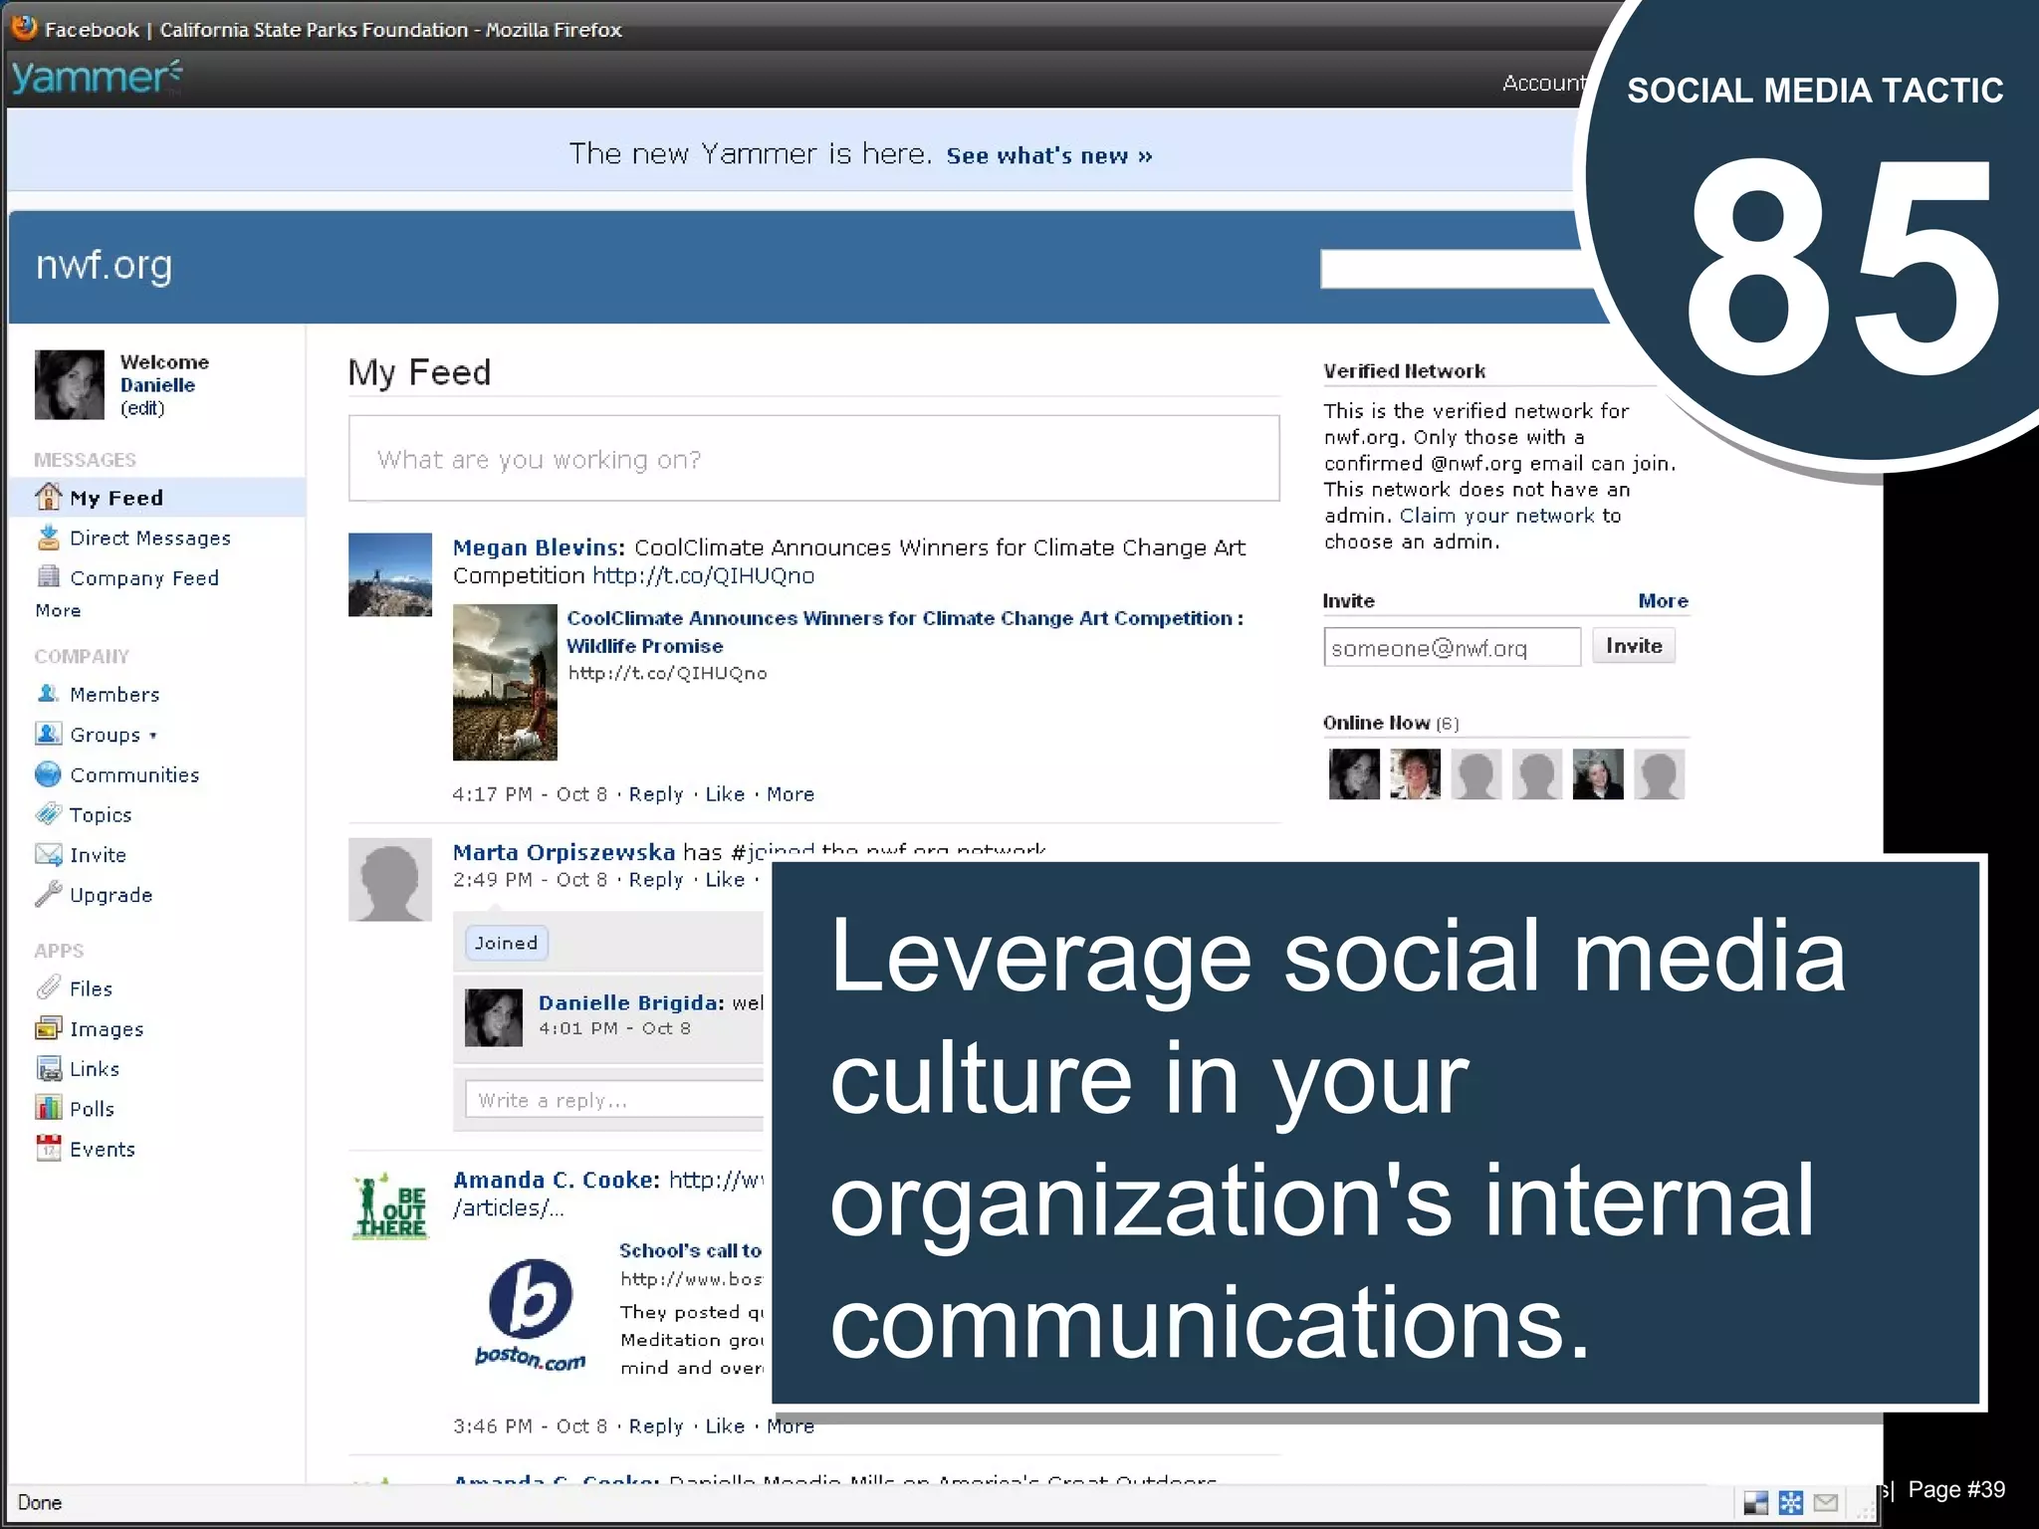
Task: Open School's call to article link
Action: [x=690, y=1250]
